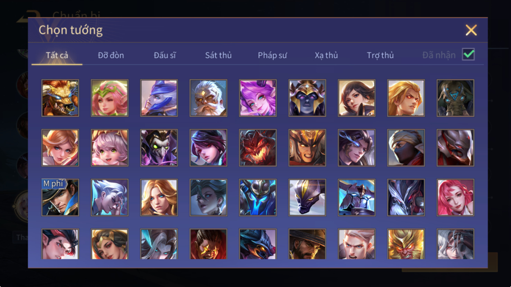Select the elephant-faced masked hero
This screenshot has height=287, width=511.
click(455, 98)
